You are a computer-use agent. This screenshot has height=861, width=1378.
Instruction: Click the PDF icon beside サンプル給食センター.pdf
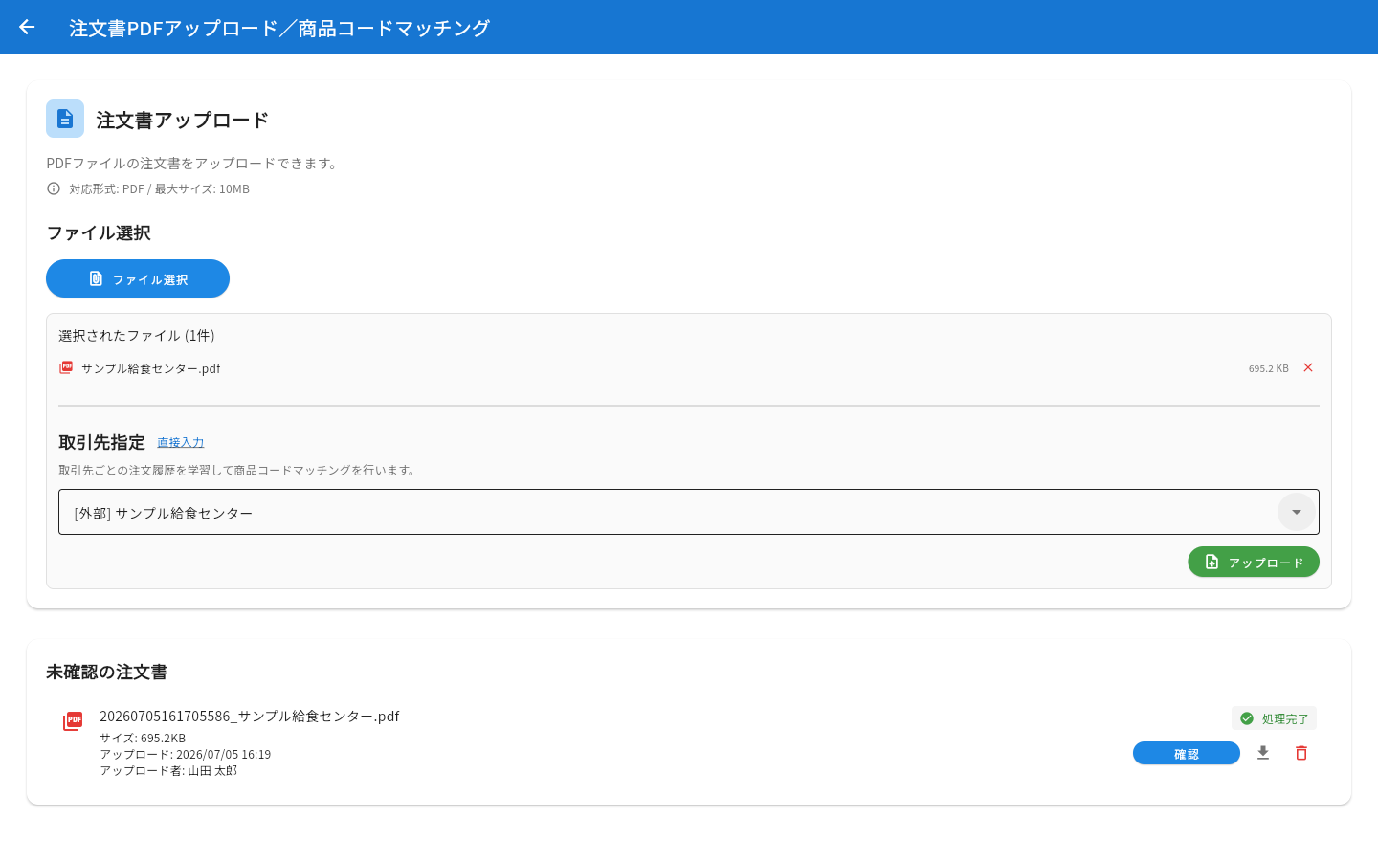66,367
